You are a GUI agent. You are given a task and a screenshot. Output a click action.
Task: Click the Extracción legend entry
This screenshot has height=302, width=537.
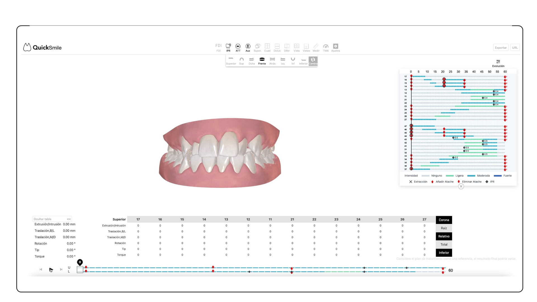[x=418, y=182]
